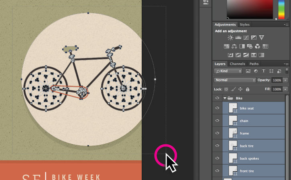Select the bike seat layer name
The height and width of the screenshot is (180, 291).
point(246,108)
